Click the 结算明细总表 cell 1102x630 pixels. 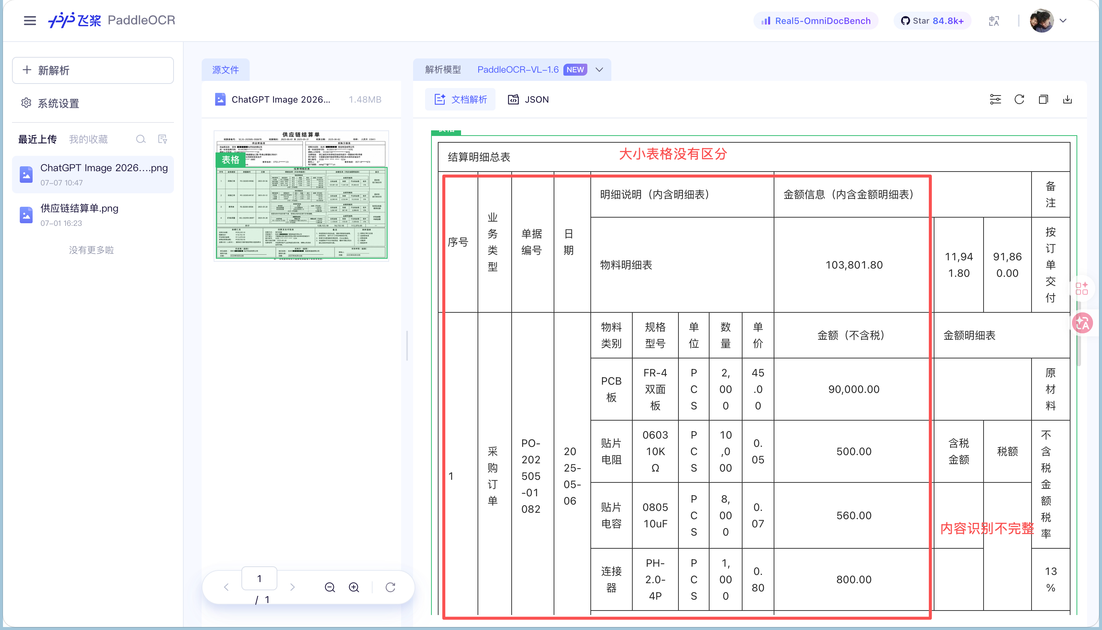754,157
